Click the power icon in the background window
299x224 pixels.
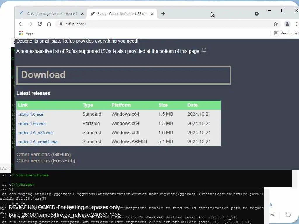point(288,215)
